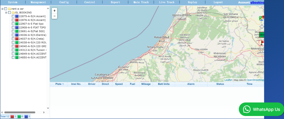Sort the table by Plate column
The image size is (284, 119).
click(58, 84)
